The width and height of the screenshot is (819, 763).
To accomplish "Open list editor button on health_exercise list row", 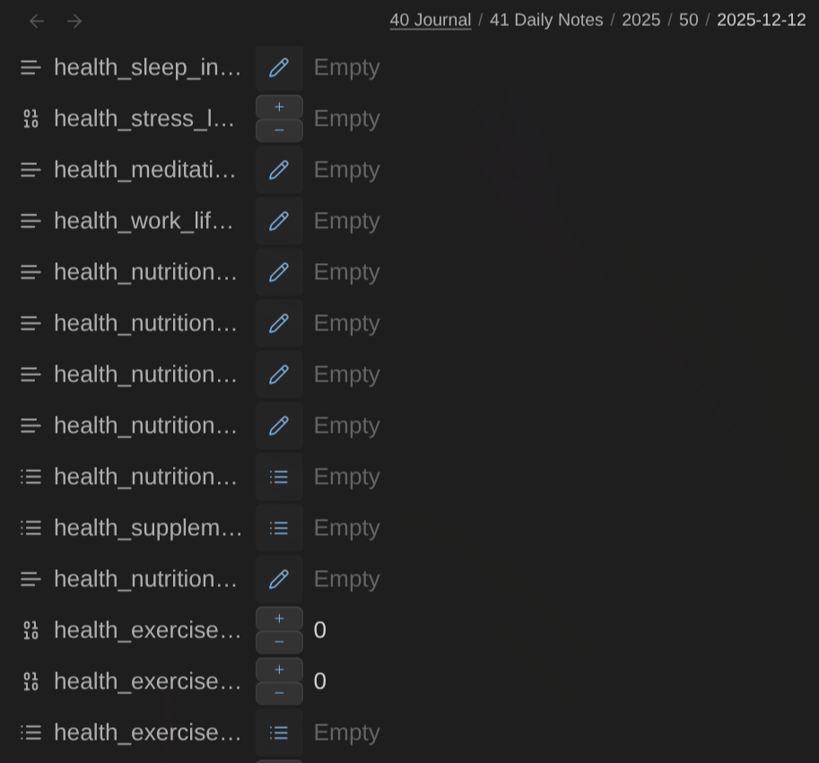I will (279, 733).
